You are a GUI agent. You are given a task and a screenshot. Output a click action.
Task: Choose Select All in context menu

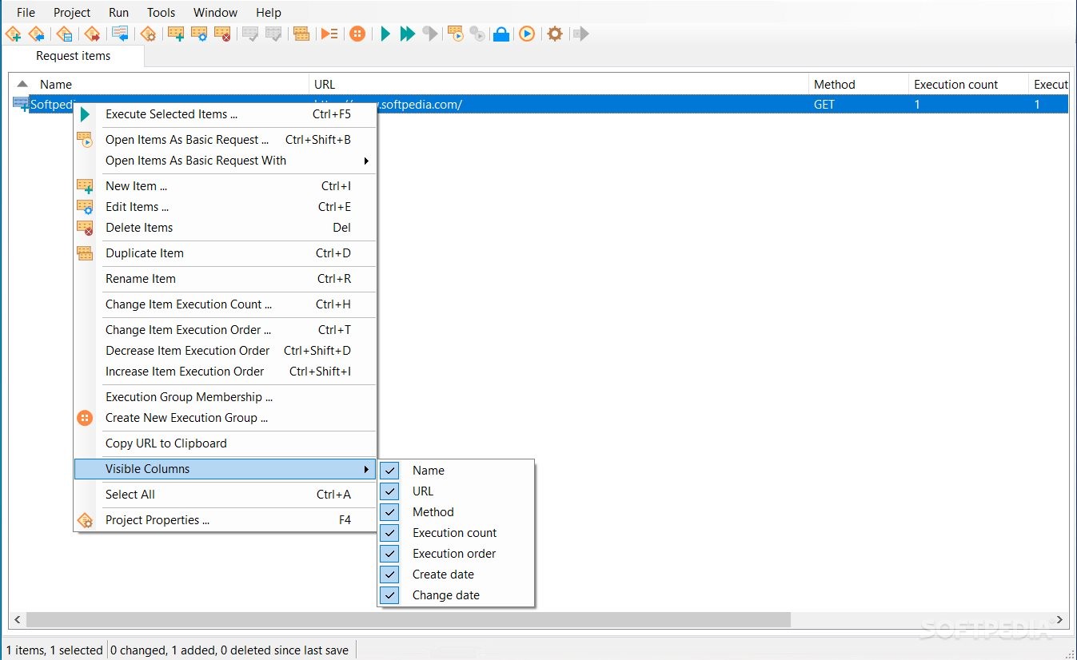[225, 495]
